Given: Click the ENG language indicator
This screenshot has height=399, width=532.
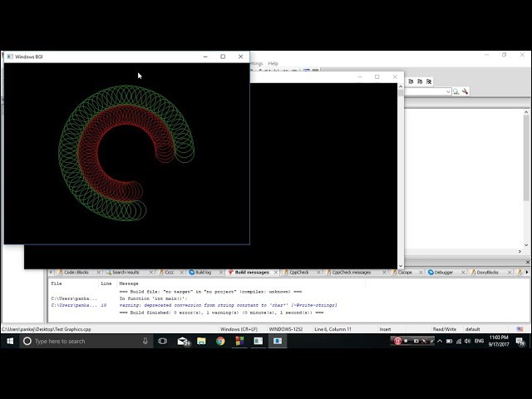Looking at the screenshot, I should [479, 341].
